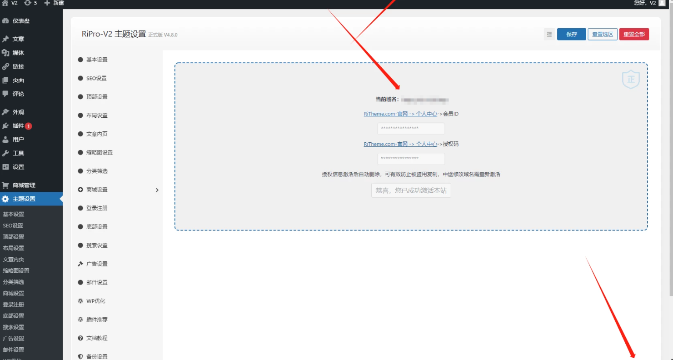Open the 仪表盘 dashboard menu icon
The height and width of the screenshot is (360, 673).
(x=5, y=21)
